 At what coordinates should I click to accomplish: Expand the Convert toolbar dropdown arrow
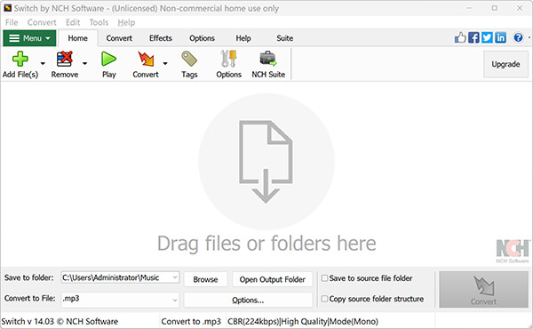[x=165, y=63]
